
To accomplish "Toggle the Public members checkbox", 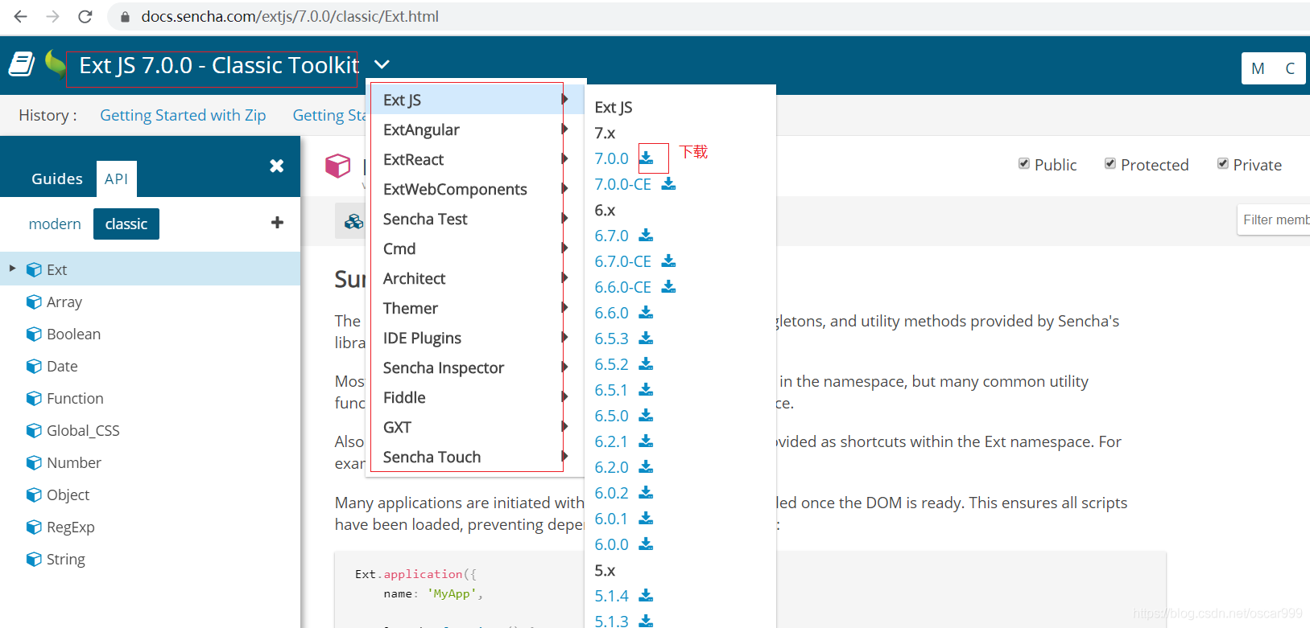I will pyautogui.click(x=1024, y=164).
